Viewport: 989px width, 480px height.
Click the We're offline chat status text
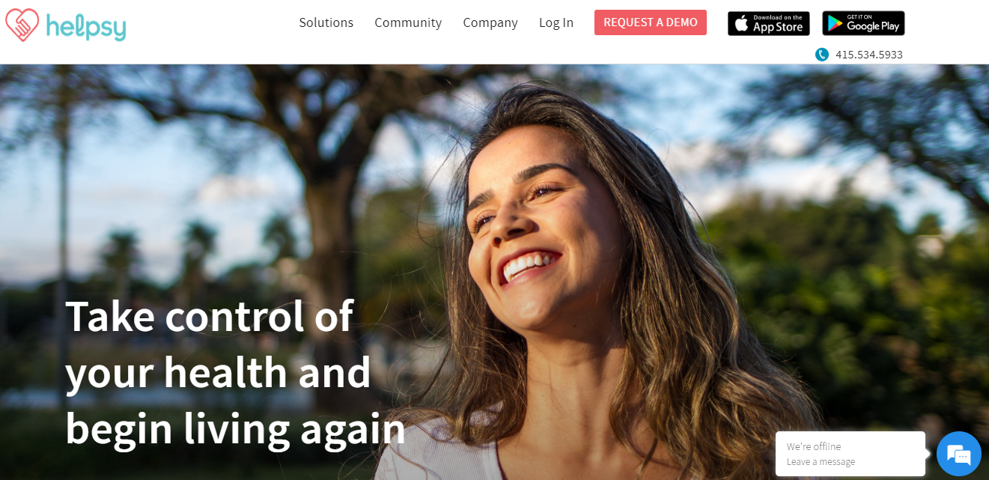814,446
